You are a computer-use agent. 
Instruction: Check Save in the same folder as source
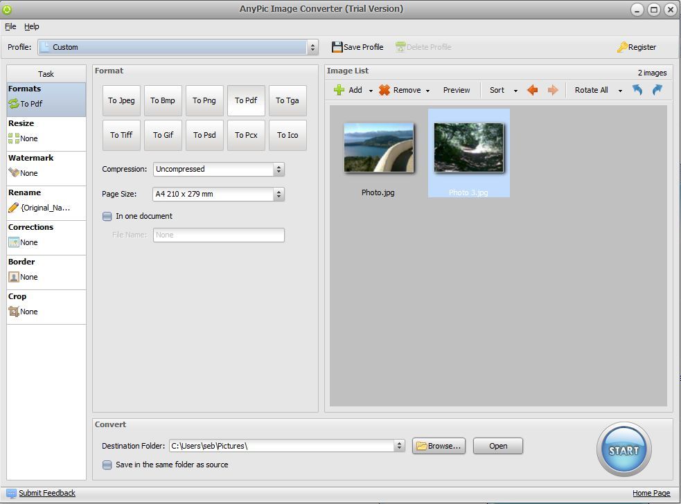tap(107, 465)
